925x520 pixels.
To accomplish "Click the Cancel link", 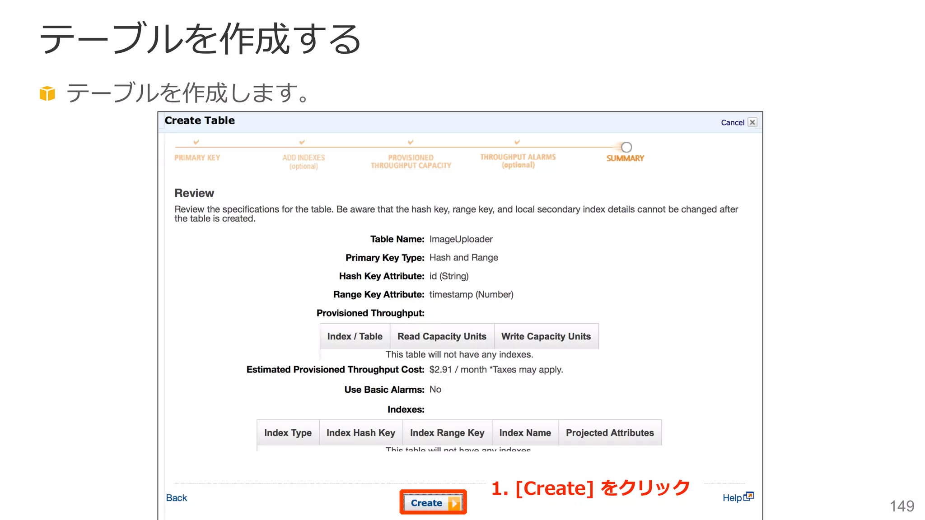I will click(x=732, y=122).
